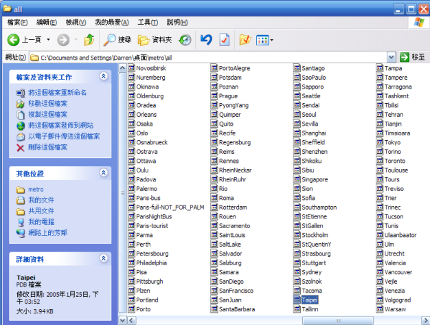Click the address path input field
The height and width of the screenshot is (325, 430).
pos(208,57)
